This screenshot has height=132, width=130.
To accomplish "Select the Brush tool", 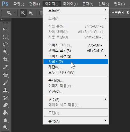I will pyautogui.click(x=5, y=83).
